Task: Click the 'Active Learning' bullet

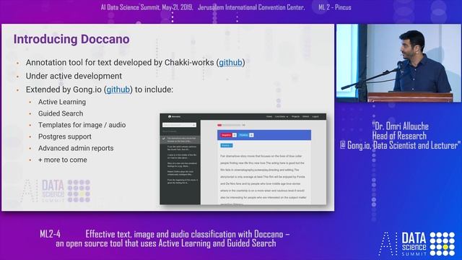Action: coord(62,102)
